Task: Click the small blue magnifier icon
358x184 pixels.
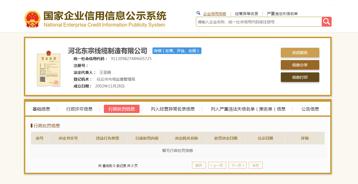Action: (198, 13)
